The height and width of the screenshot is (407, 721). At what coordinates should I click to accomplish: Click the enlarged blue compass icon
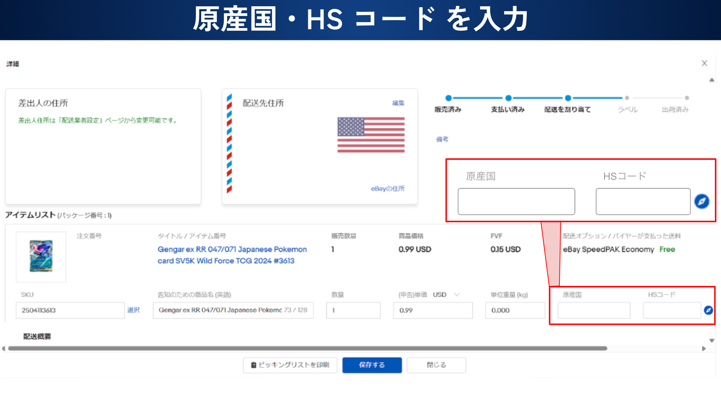coord(701,201)
